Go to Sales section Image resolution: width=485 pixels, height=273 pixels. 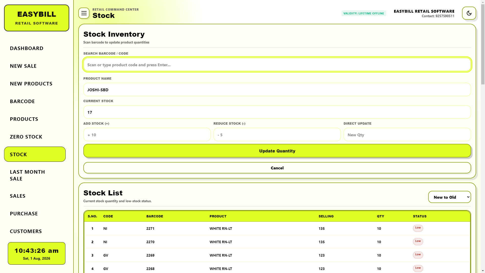(x=35, y=196)
